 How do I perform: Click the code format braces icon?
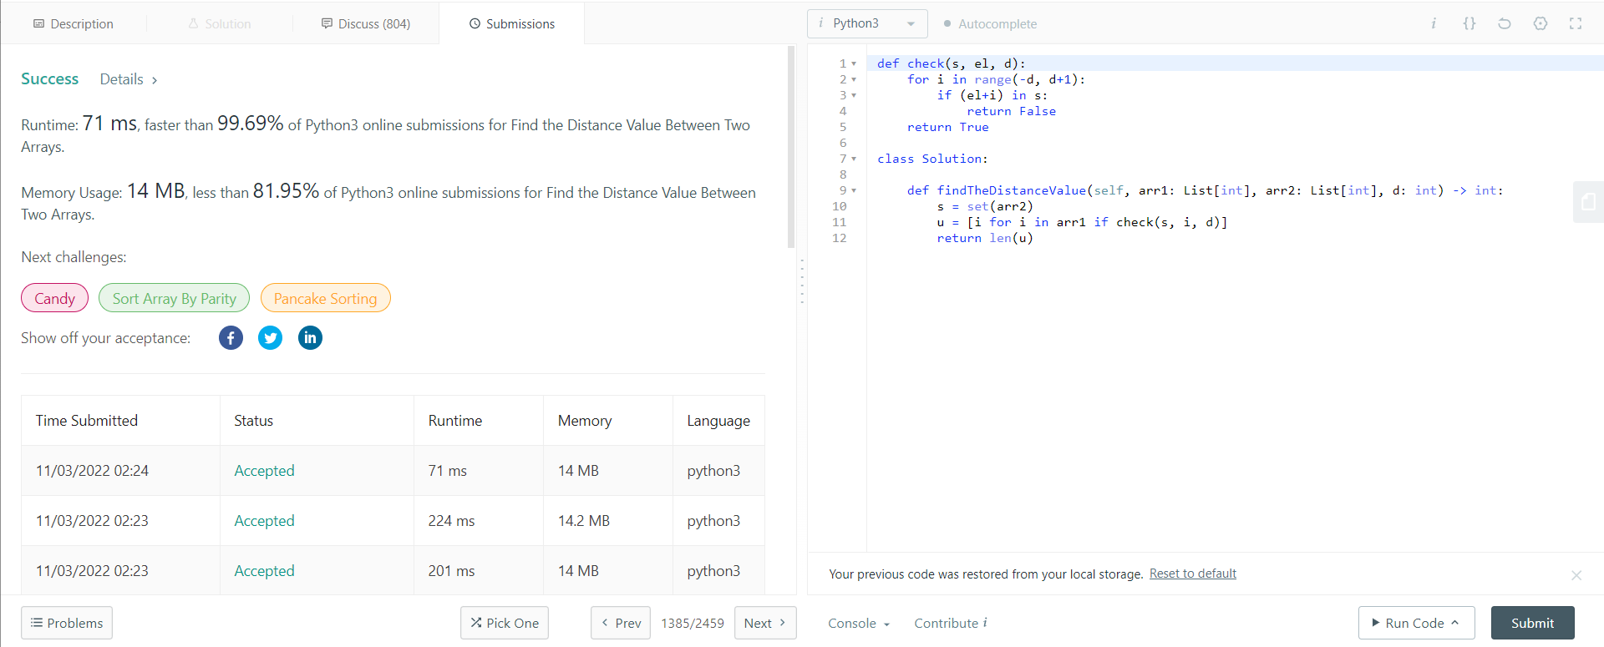1469,23
